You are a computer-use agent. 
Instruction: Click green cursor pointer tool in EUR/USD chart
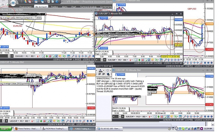pyautogui.click(x=64, y=56)
